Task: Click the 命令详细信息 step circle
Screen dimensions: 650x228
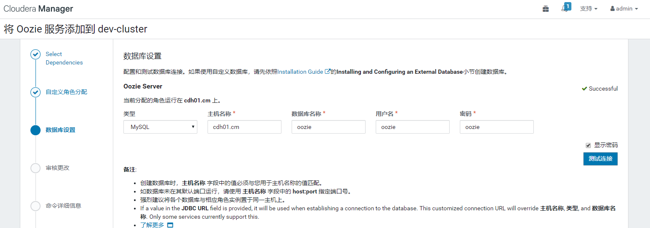Action: [36, 206]
